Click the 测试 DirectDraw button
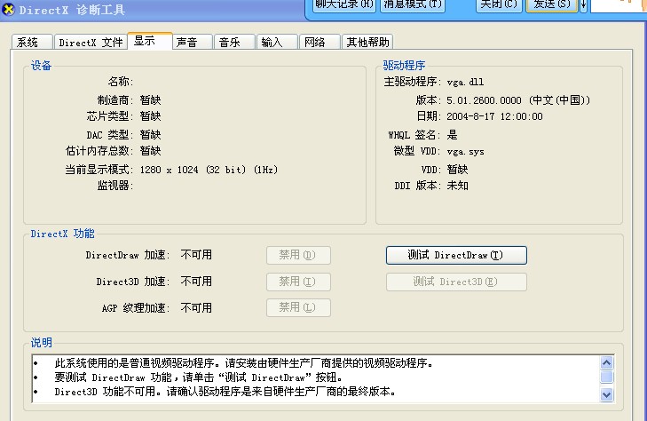This screenshot has height=421, width=647. (456, 255)
